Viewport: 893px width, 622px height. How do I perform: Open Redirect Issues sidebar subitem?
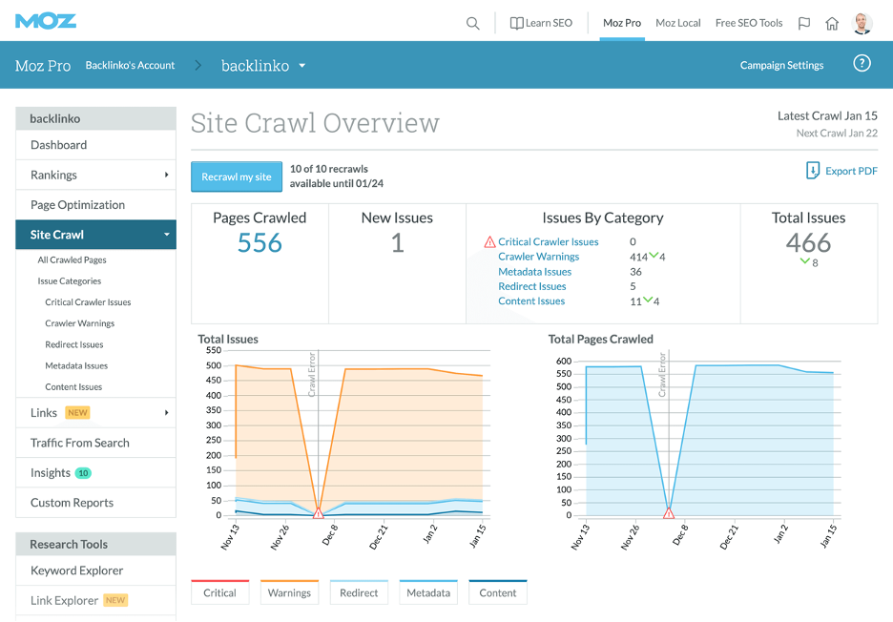tap(74, 344)
